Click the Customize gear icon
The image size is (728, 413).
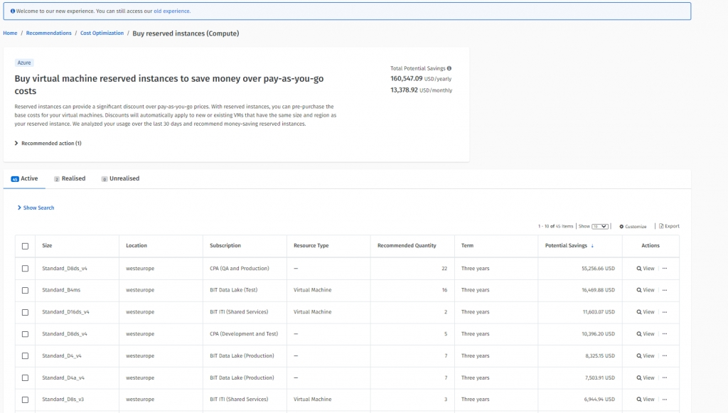621,227
